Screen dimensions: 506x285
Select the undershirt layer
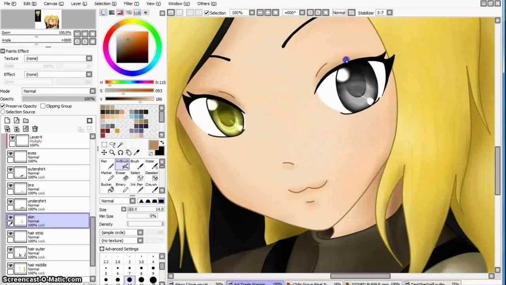48,205
